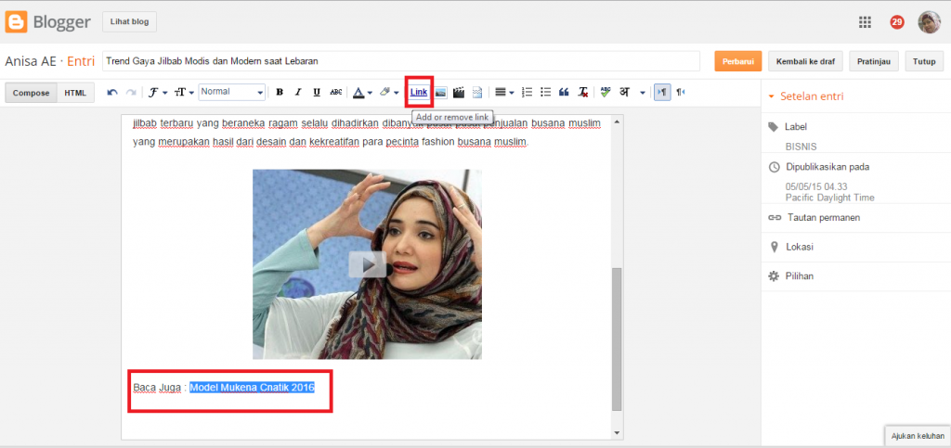Click the Hindi transliteration icon
951x448 pixels.
[x=624, y=92]
